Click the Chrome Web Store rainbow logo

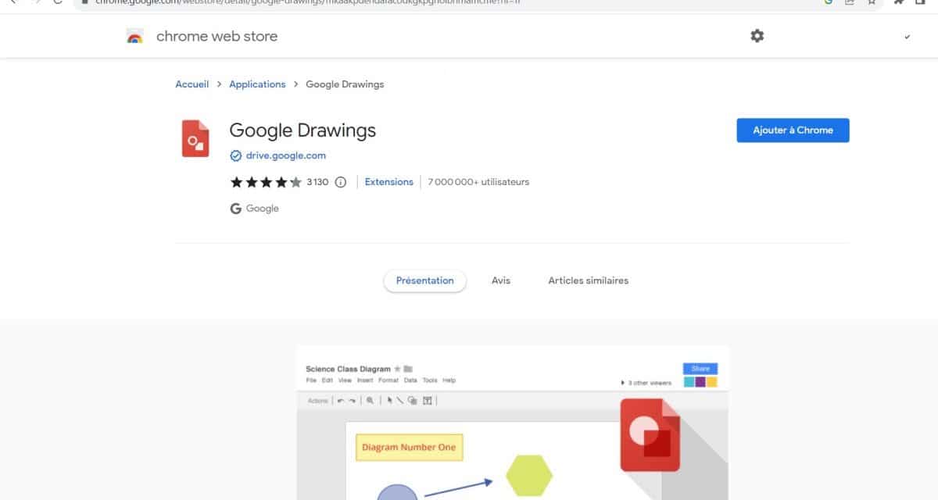[135, 36]
